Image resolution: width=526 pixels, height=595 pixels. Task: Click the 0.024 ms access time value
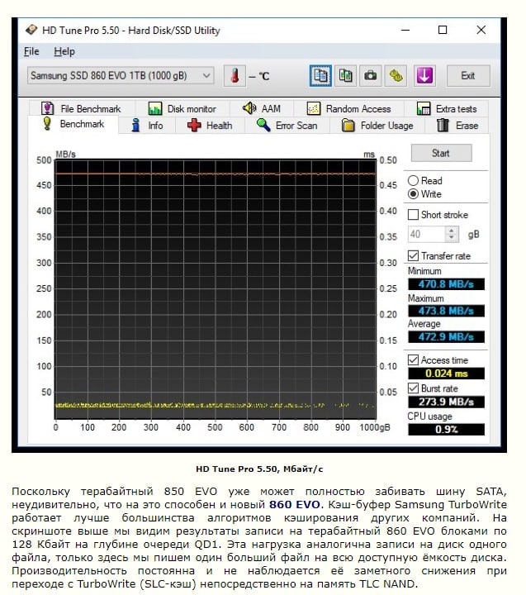click(446, 374)
